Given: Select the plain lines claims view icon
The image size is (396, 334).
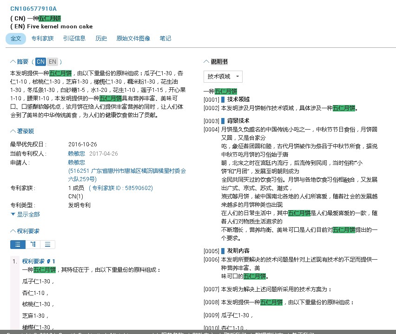Looking at the screenshot, I should (47, 244).
